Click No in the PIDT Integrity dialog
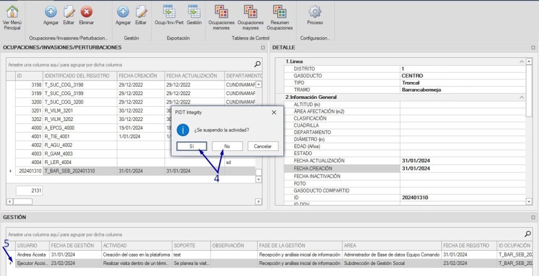Viewport: 539px width, 276px height. [227, 146]
